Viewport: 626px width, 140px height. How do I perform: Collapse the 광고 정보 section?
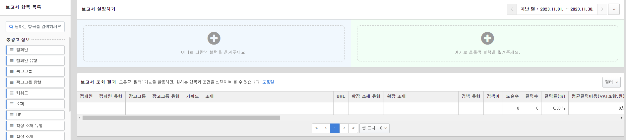9,40
